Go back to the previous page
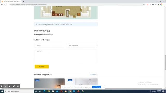This screenshot has height=93, width=166. coord(2,5)
